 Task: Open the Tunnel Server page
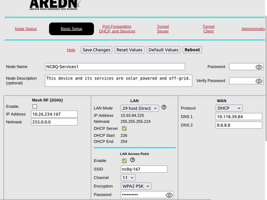[x=163, y=29]
